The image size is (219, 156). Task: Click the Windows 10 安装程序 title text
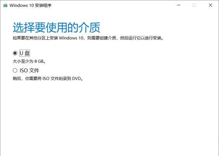(x=30, y=5)
